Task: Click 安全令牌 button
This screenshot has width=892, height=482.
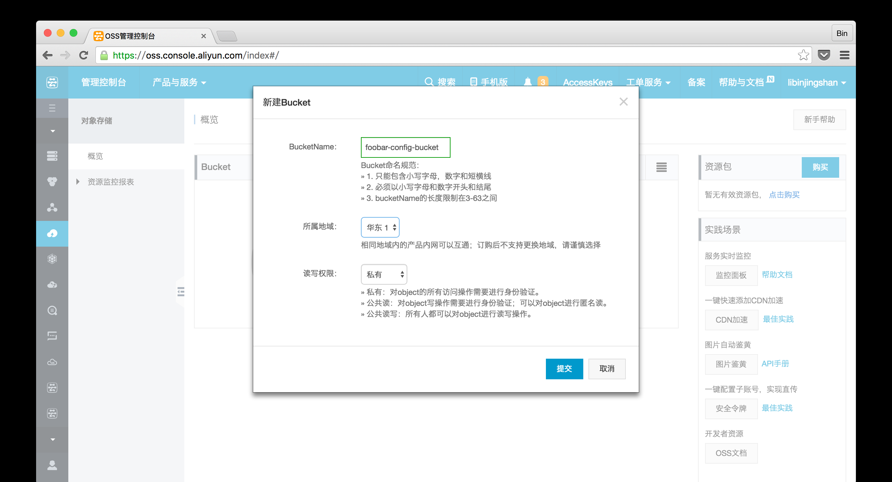Action: (x=731, y=409)
